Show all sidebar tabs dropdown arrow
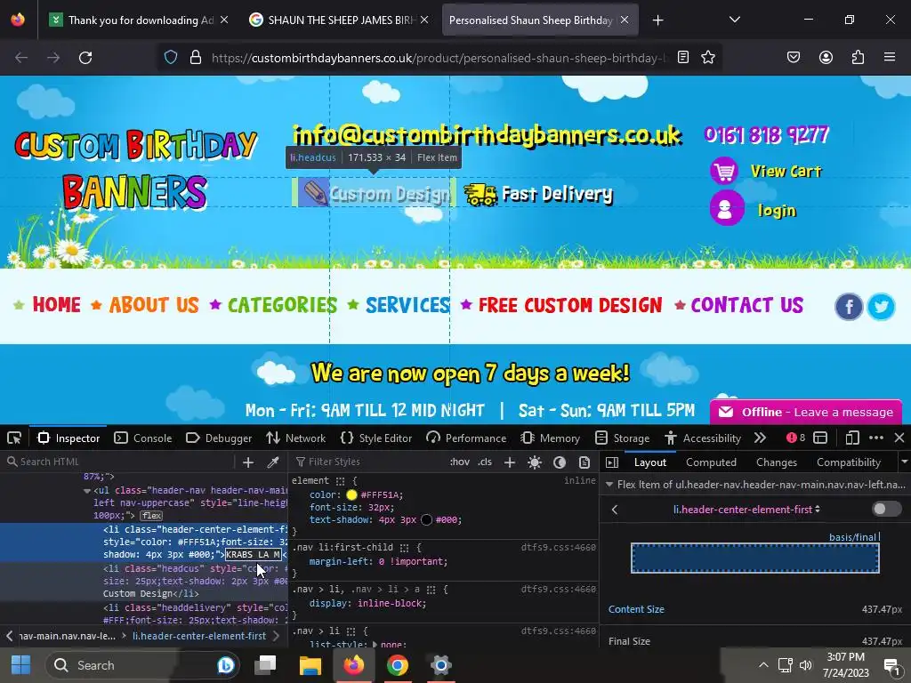This screenshot has height=683, width=911. [x=904, y=462]
